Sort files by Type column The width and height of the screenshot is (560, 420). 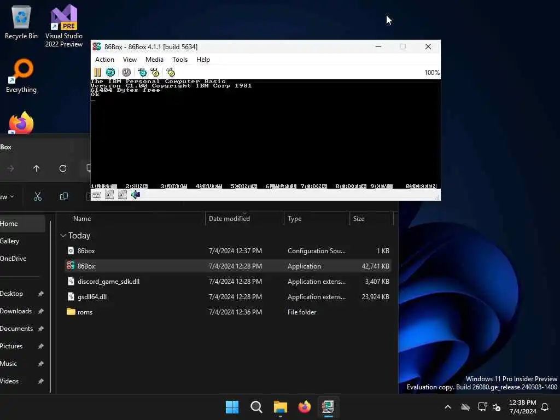click(x=295, y=219)
